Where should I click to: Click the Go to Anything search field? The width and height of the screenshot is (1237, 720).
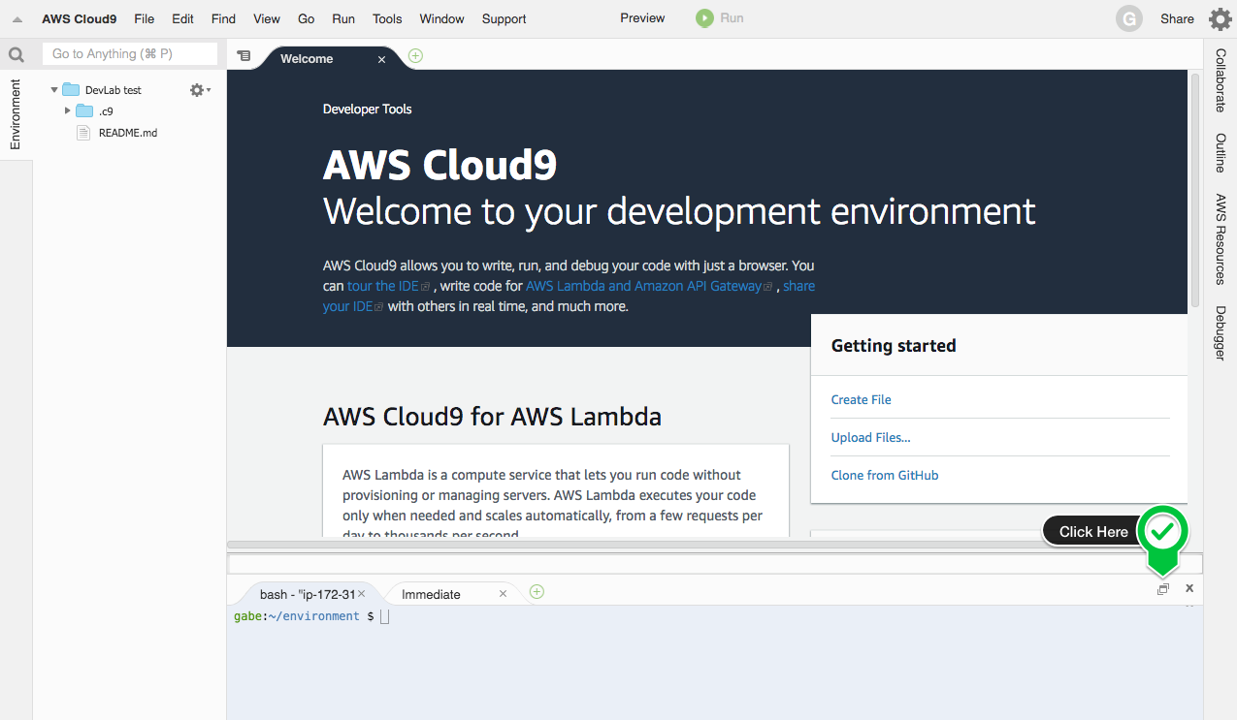pyautogui.click(x=130, y=54)
